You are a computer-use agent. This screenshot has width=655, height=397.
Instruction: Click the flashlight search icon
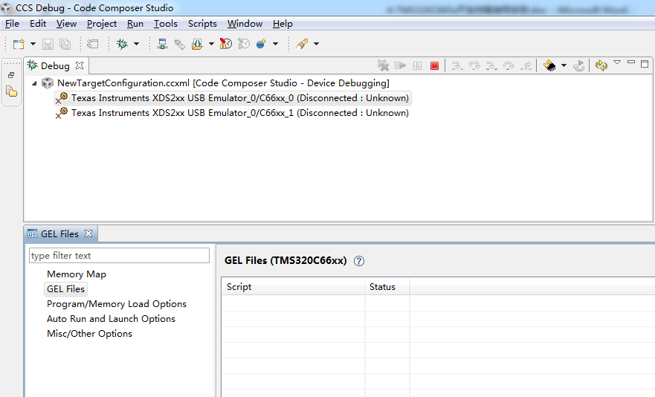pos(302,44)
